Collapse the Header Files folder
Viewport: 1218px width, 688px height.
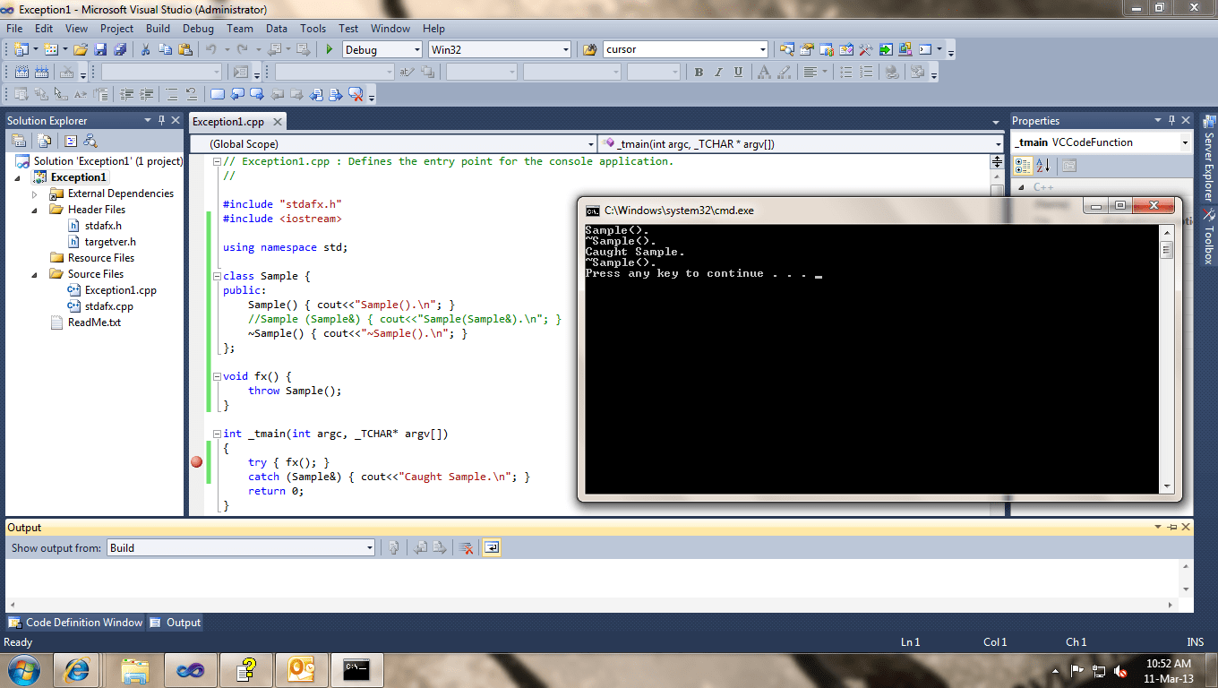(35, 210)
